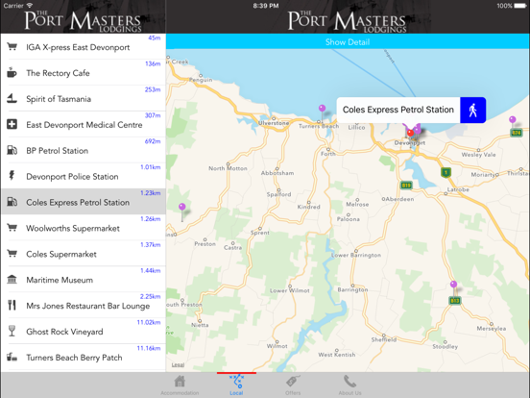Viewport: 530px width, 398px height.
Task: Tap the museum building icon beside Maritime Museum
Action: coord(12,279)
